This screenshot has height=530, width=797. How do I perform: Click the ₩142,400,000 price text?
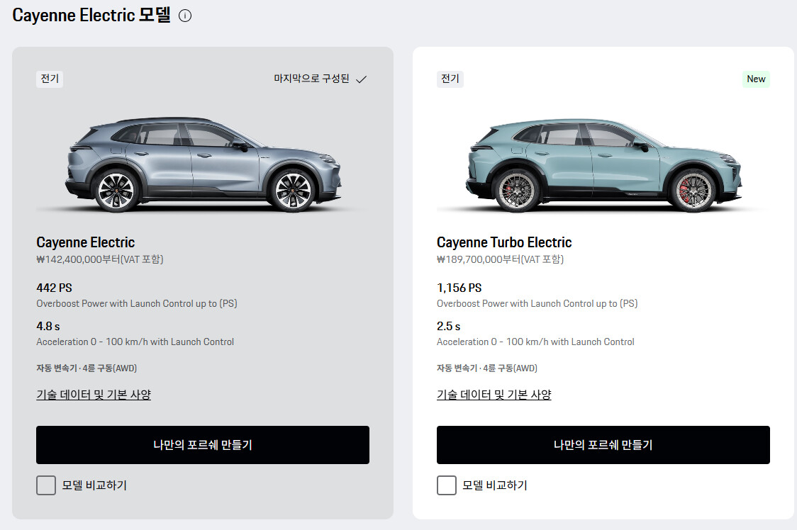[x=99, y=259]
